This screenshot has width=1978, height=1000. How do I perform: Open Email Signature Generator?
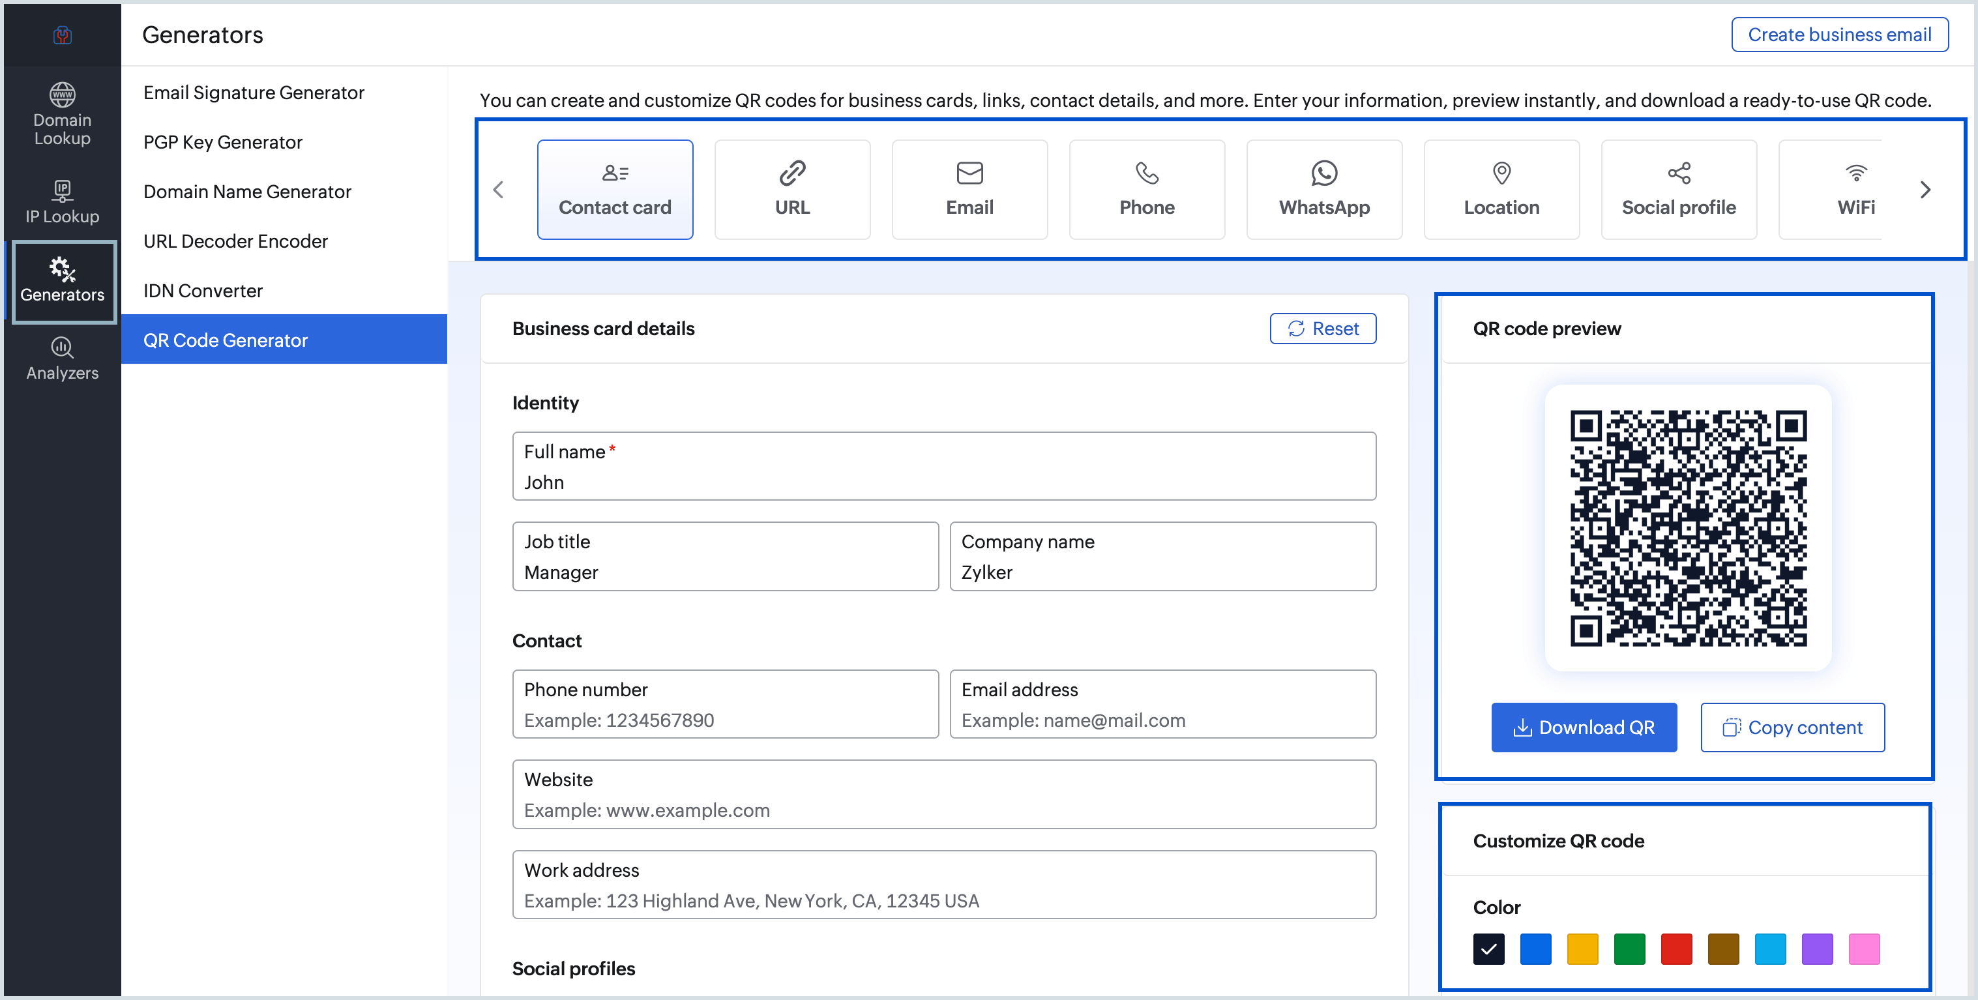[x=284, y=92]
